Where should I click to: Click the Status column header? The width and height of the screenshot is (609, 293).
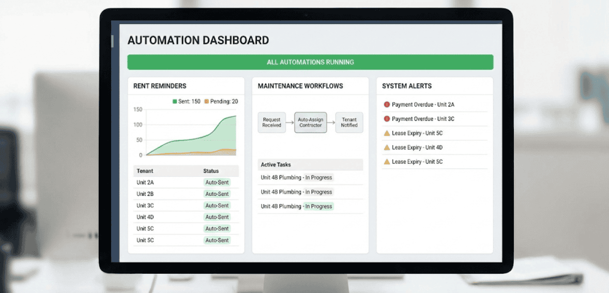(211, 171)
